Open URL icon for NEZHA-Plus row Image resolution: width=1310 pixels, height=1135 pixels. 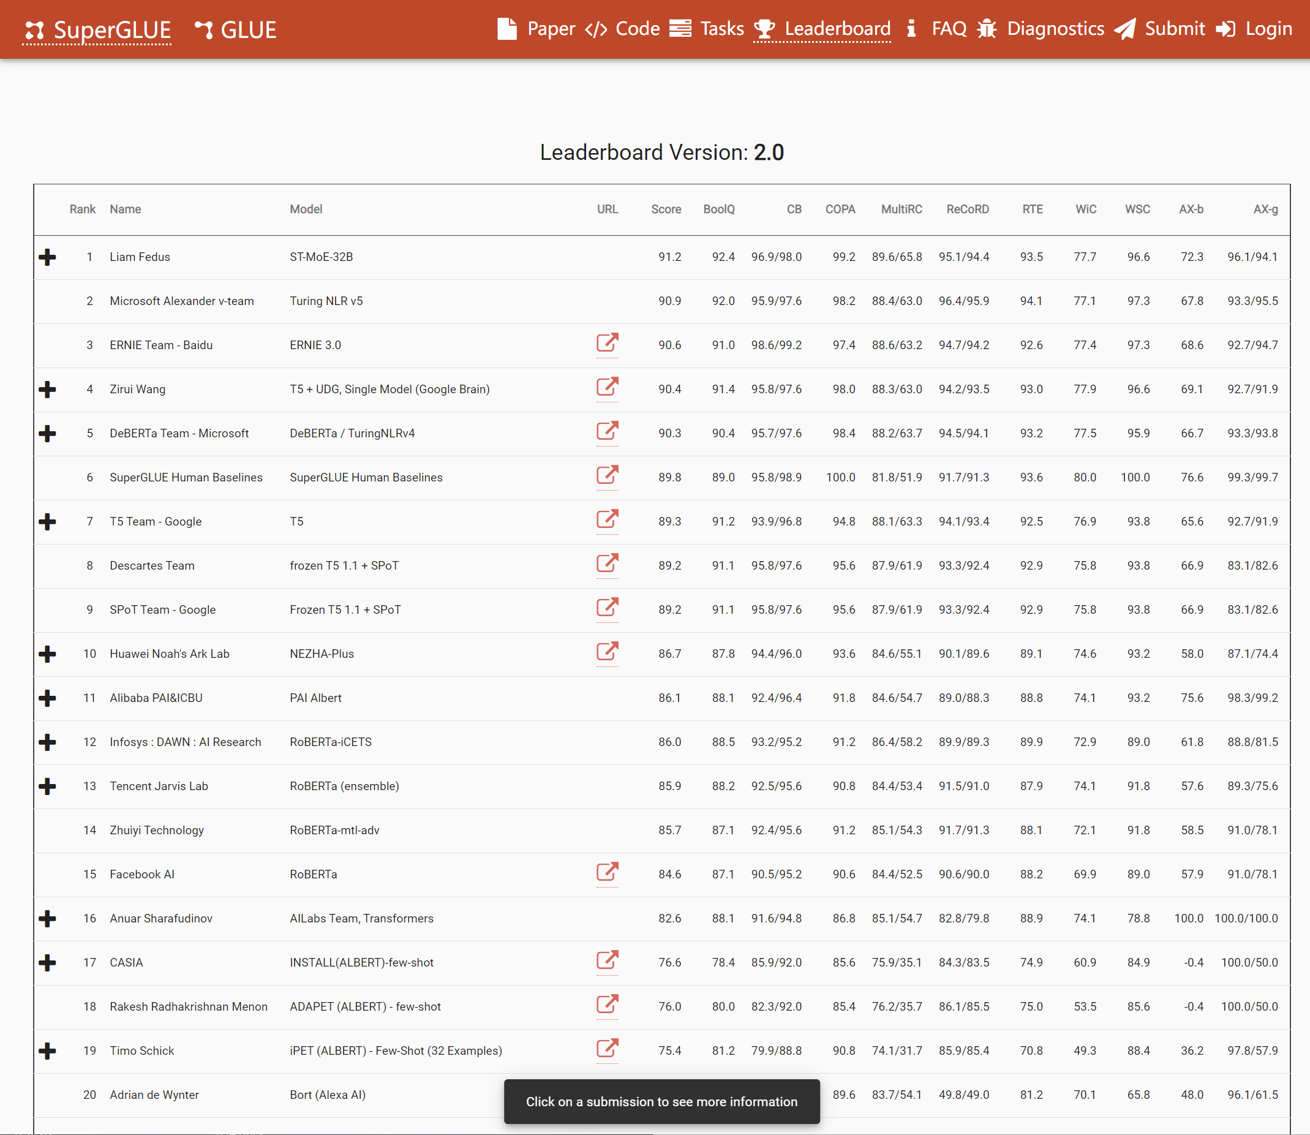click(x=607, y=652)
